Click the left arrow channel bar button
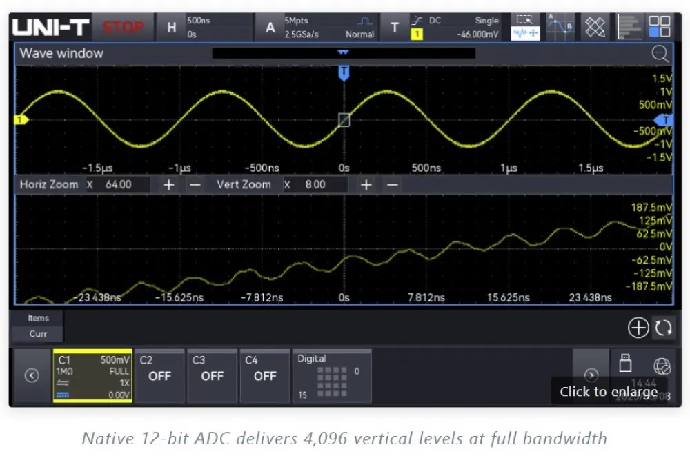Screen dimensions: 690x465 (32, 376)
